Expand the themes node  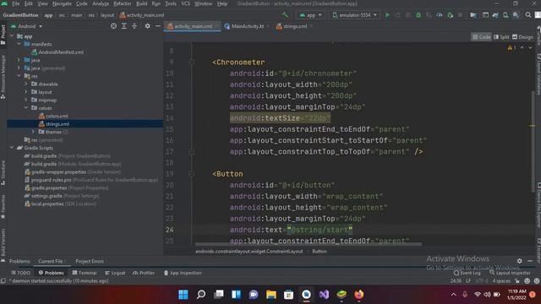(x=34, y=132)
